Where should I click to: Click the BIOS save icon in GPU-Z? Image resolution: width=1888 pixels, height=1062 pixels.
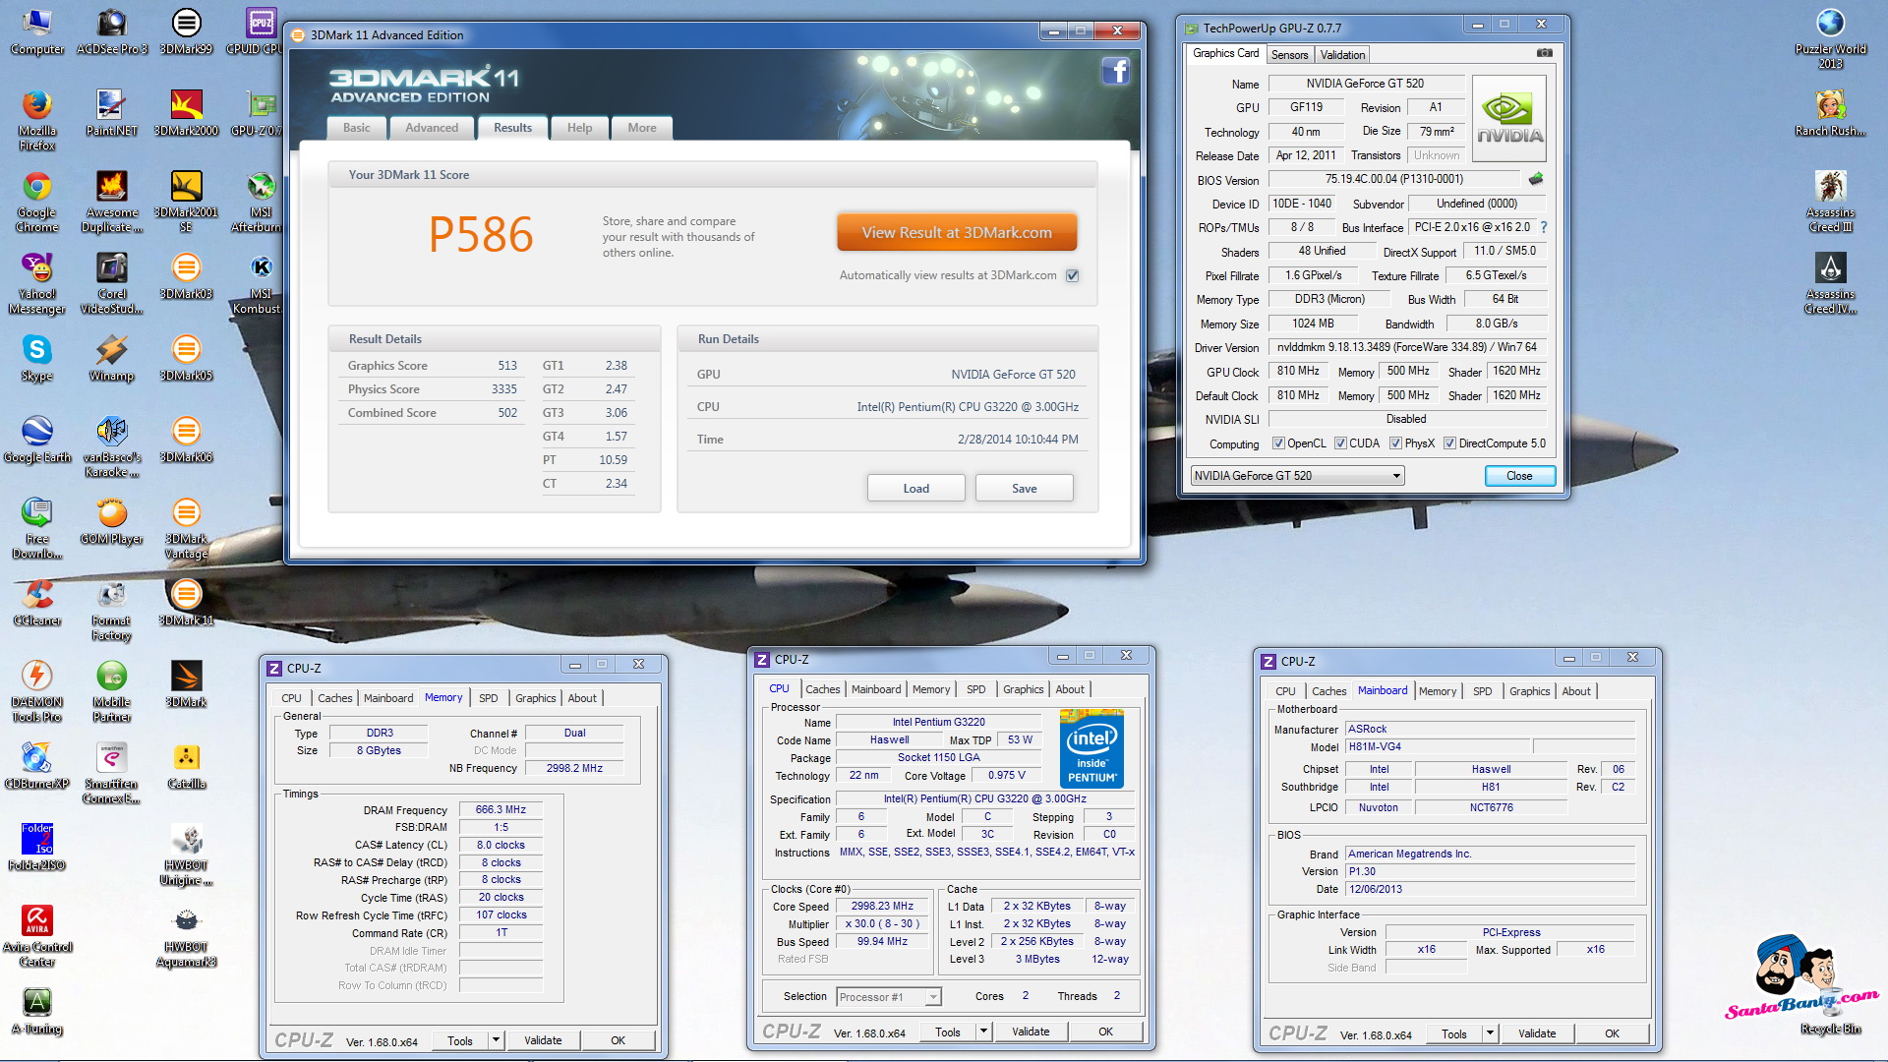point(1536,179)
